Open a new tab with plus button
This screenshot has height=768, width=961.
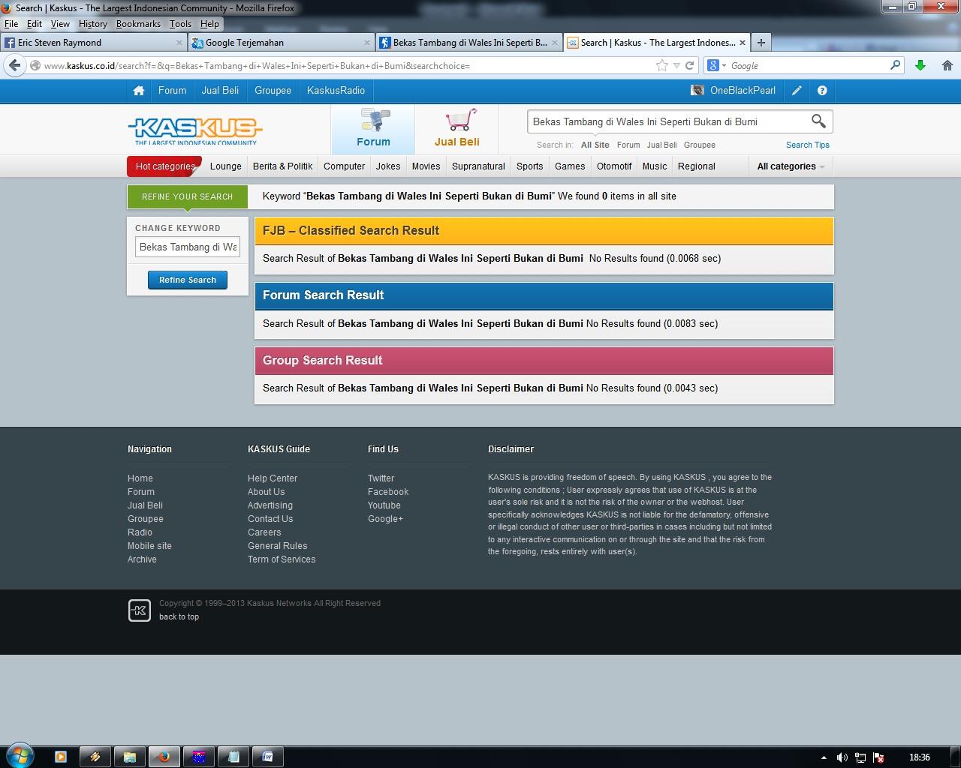pyautogui.click(x=761, y=43)
